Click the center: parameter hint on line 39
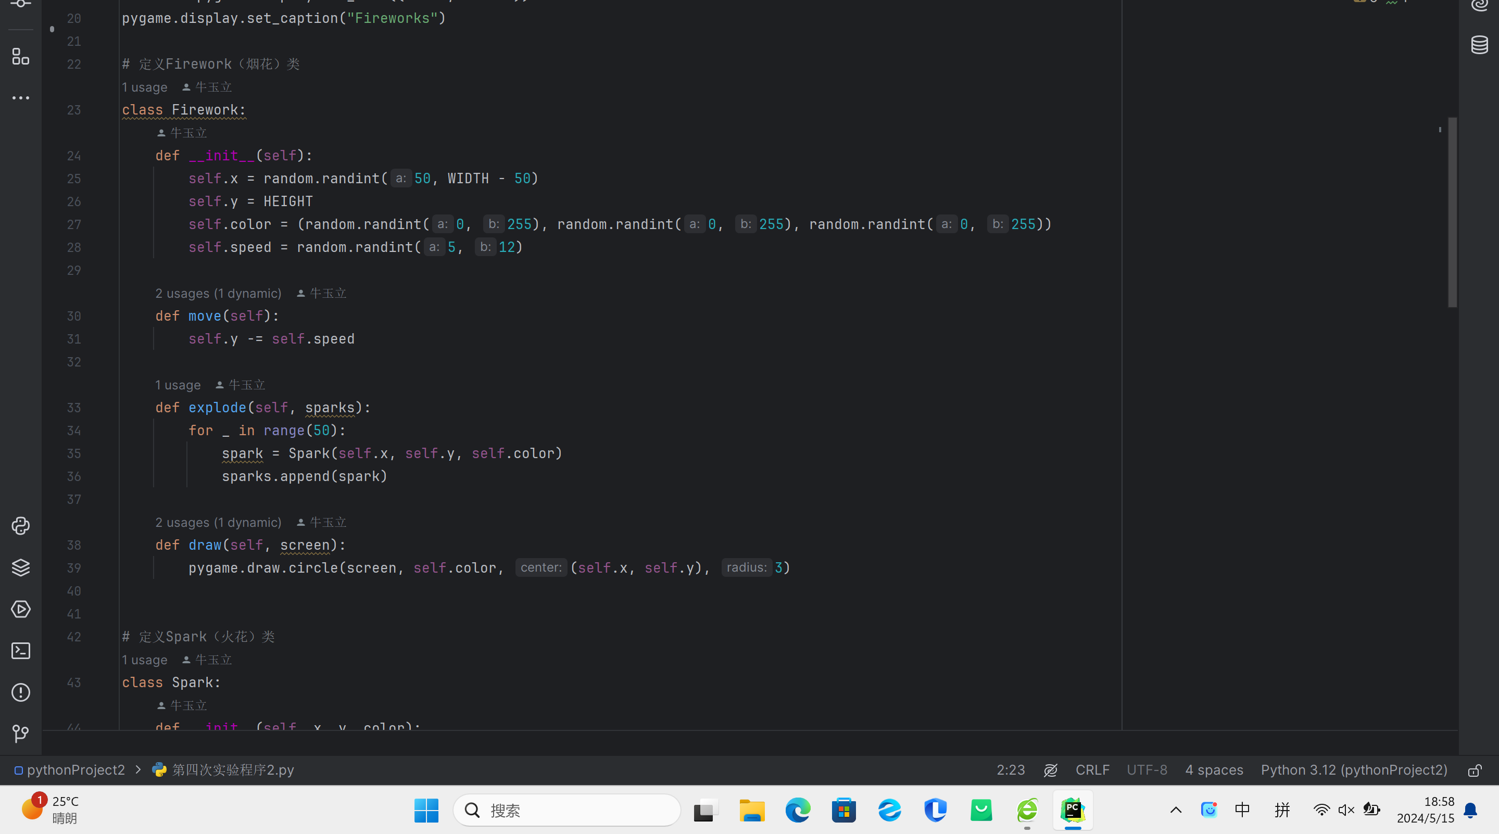 click(540, 567)
